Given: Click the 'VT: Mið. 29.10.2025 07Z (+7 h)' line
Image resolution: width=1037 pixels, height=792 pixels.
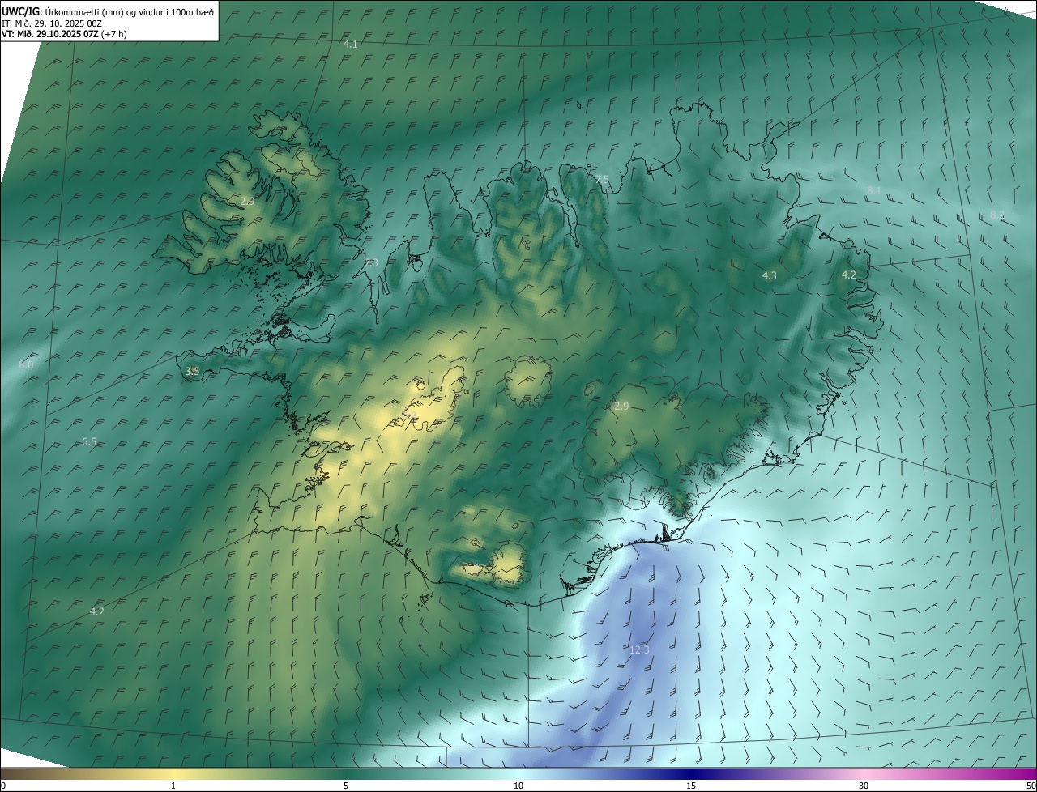Looking at the screenshot, I should [64, 34].
